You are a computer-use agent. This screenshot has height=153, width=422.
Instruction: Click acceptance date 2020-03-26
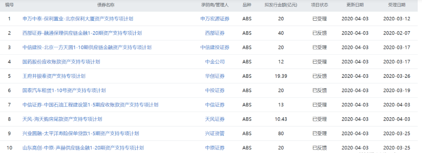pyautogui.click(x=397, y=76)
